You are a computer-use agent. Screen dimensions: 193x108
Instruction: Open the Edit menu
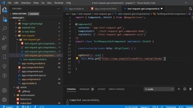(x=16, y=3)
